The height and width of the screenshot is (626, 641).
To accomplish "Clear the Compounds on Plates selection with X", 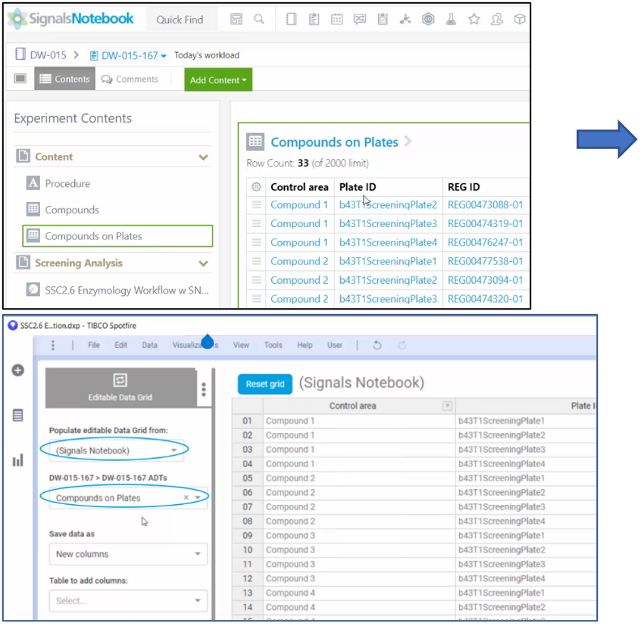I will [x=186, y=497].
